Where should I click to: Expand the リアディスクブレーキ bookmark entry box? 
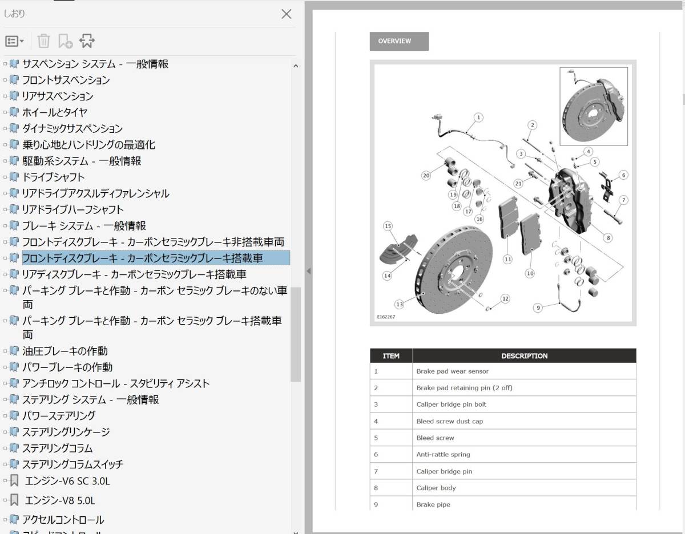[6, 274]
